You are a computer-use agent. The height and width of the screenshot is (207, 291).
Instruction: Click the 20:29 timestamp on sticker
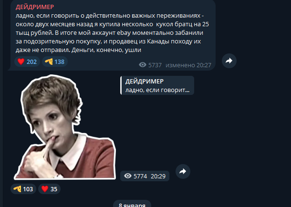point(158,176)
